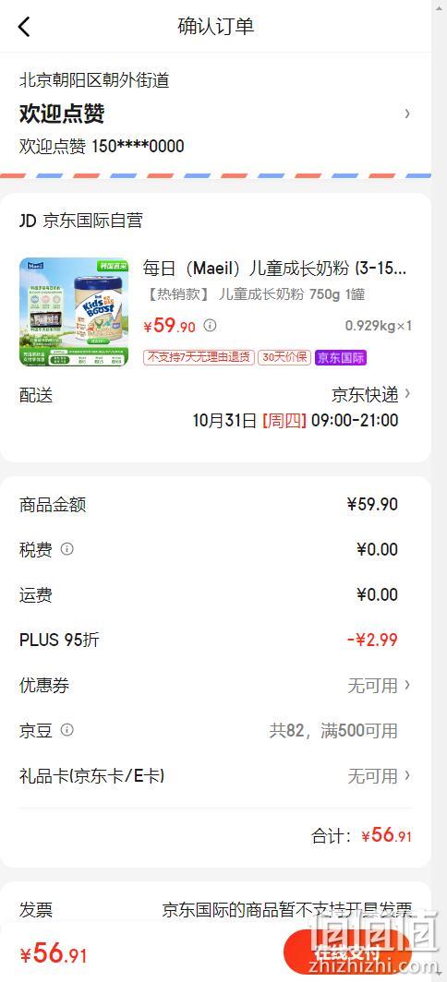Expand the 礼品卡 无可用 row

tap(216, 776)
